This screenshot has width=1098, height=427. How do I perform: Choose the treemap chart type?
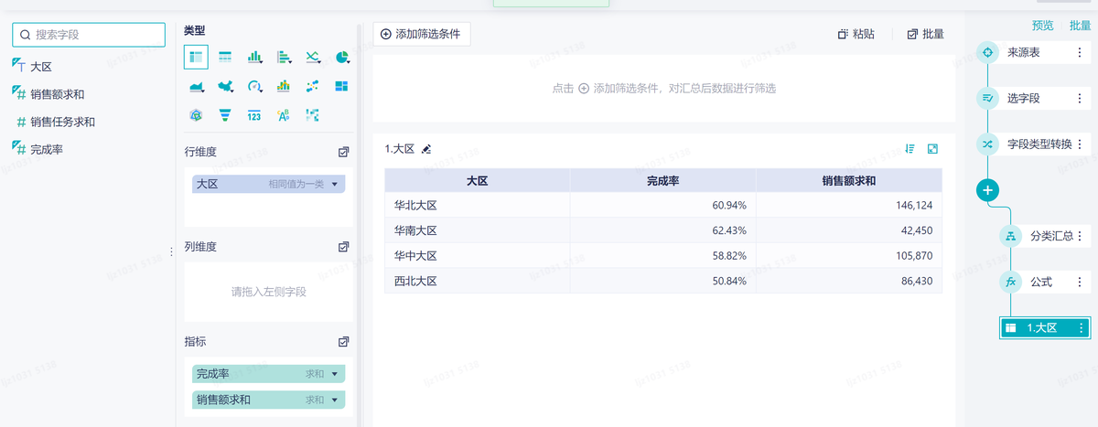[341, 87]
